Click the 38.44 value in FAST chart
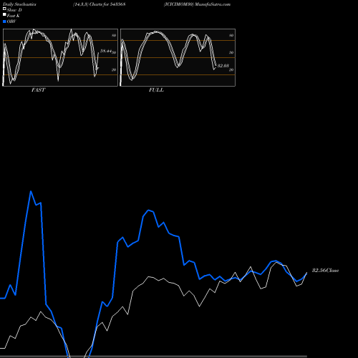This screenshot has width=358, height=358. click(x=106, y=51)
